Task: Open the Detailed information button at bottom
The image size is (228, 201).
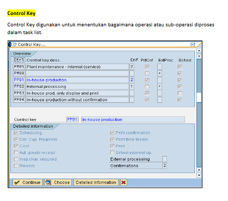Action: (96, 182)
